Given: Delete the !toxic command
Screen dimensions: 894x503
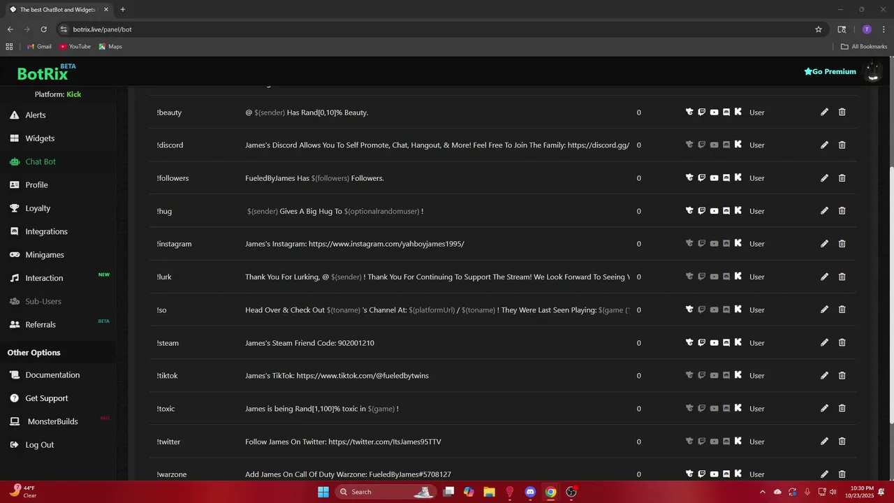Looking at the screenshot, I should click(x=842, y=408).
